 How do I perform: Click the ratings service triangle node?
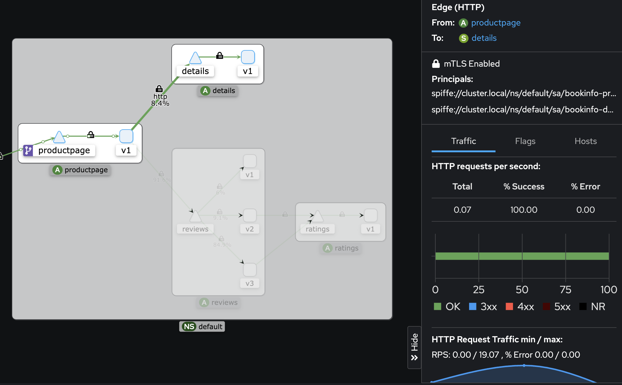point(317,216)
